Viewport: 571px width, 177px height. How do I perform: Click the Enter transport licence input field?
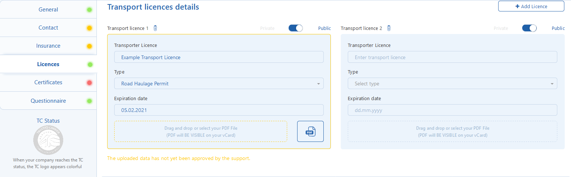pos(452,57)
